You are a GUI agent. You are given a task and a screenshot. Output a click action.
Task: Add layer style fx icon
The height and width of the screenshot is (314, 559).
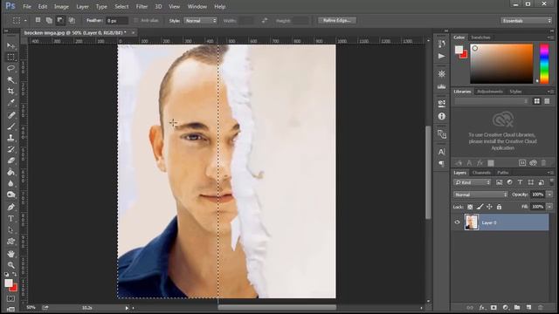coord(481,307)
